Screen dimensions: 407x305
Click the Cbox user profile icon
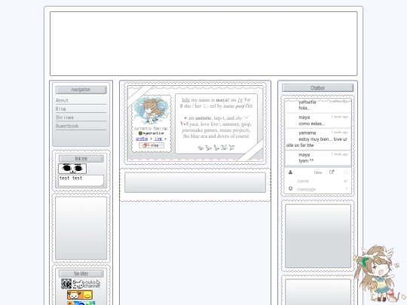[290, 172]
